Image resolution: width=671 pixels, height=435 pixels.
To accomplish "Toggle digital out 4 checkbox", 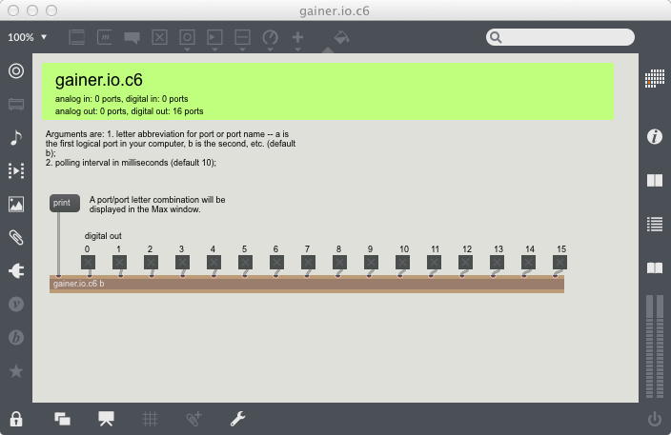I will click(x=213, y=263).
